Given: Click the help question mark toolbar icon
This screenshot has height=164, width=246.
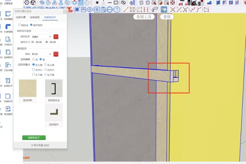Looking at the screenshot, I should (117, 10).
